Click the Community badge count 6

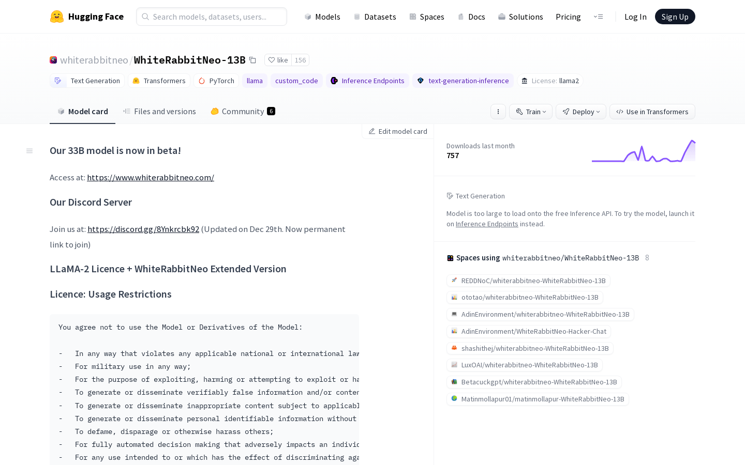pyautogui.click(x=271, y=111)
